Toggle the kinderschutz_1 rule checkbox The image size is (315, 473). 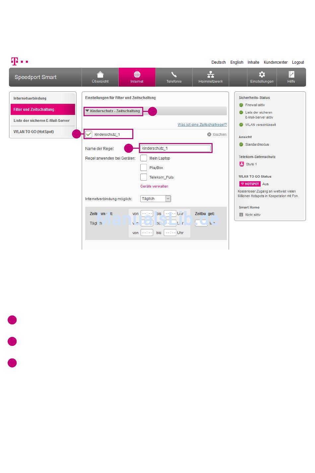point(89,134)
